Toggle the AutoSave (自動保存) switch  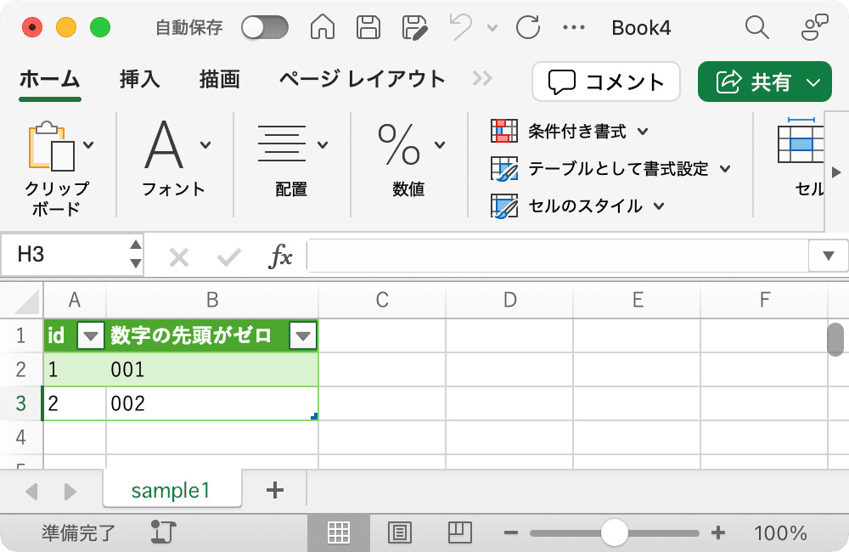pos(265,27)
